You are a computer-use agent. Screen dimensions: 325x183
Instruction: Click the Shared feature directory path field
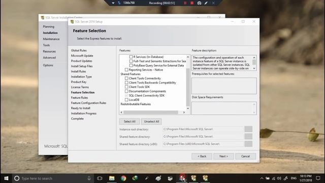[x=203, y=137]
